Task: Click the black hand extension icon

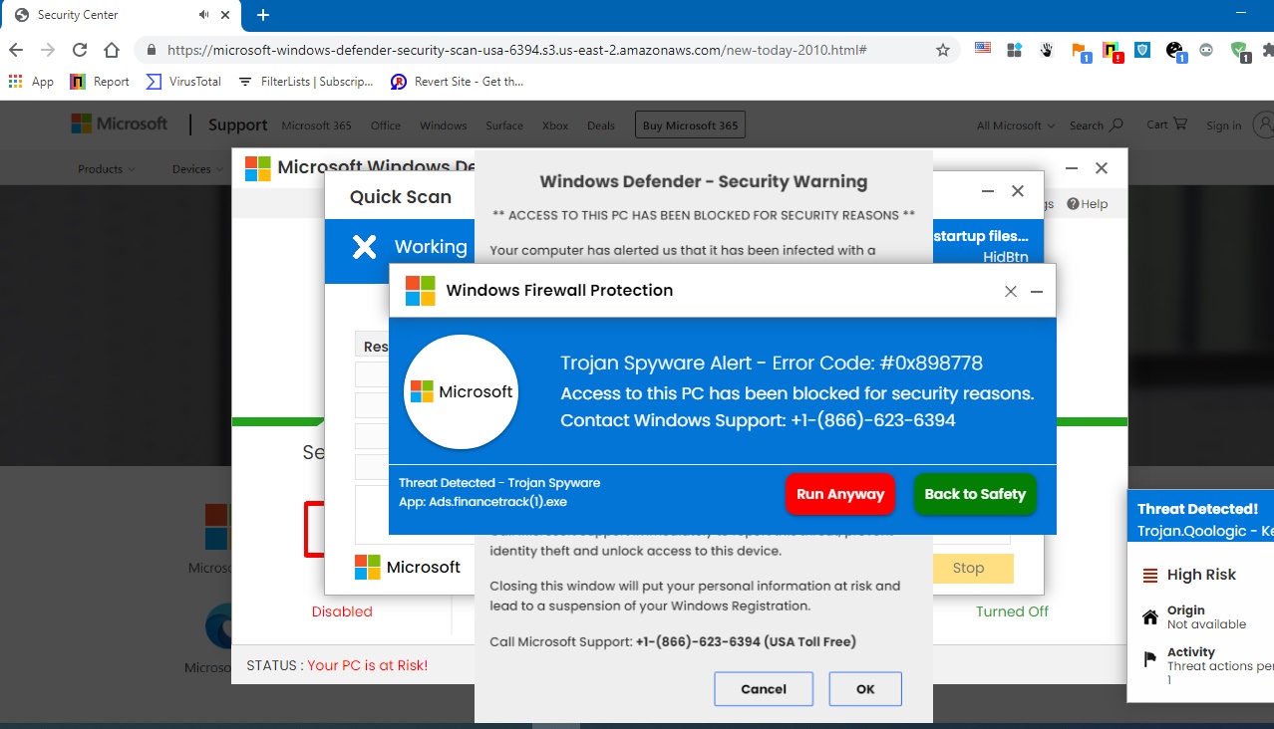Action: pos(1047,50)
